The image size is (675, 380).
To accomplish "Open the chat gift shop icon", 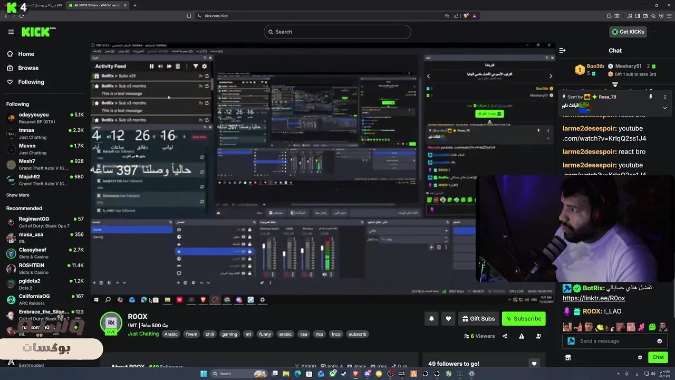I will click(x=568, y=357).
